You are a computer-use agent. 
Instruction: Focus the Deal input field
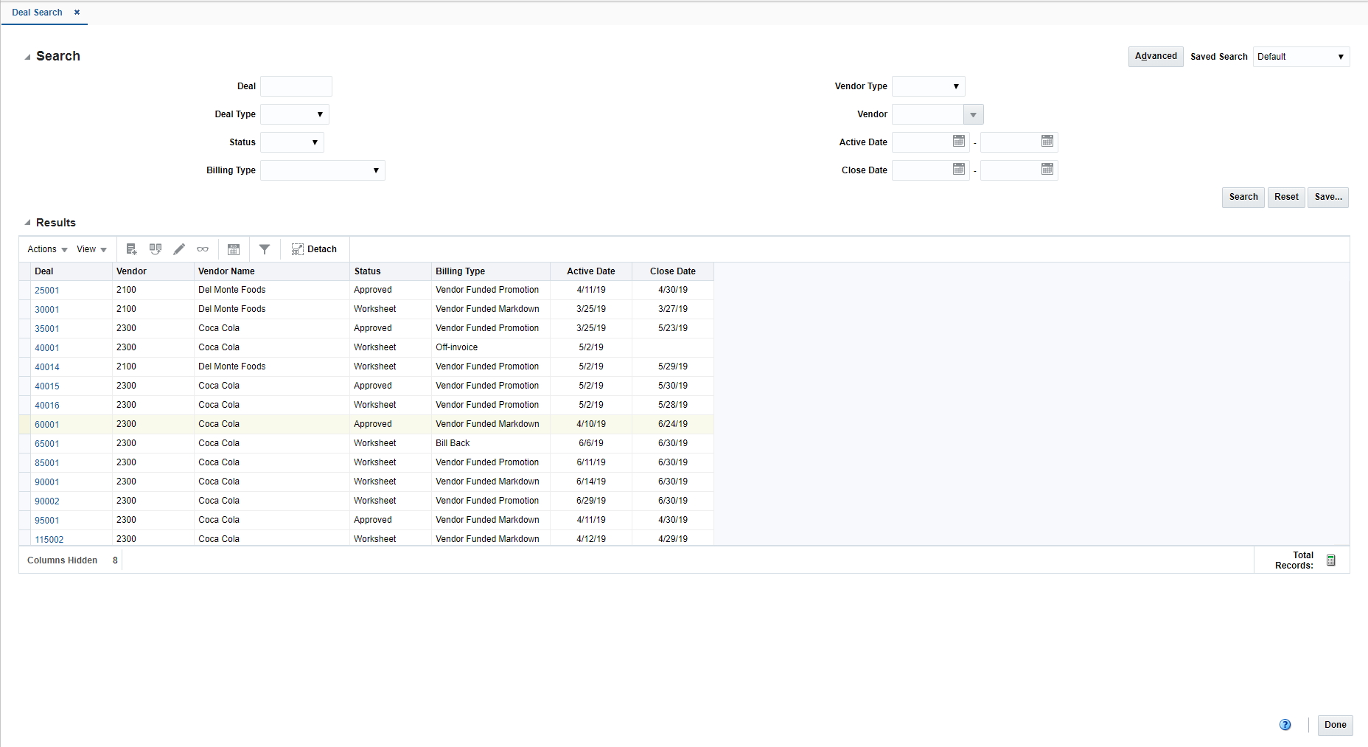(x=296, y=86)
